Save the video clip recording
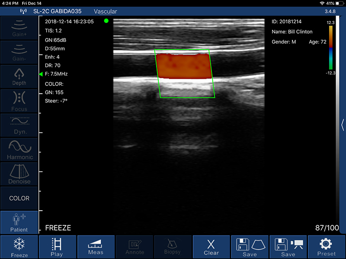This screenshot has height=259, width=346. tap(288, 247)
